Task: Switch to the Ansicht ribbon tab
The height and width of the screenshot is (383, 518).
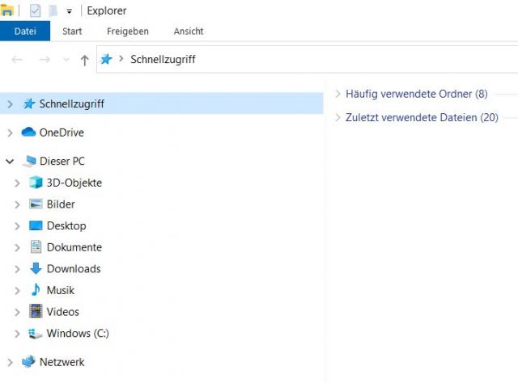Action: tap(189, 31)
